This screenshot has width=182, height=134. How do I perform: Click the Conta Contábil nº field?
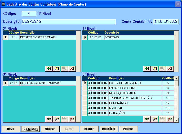tap(166, 22)
